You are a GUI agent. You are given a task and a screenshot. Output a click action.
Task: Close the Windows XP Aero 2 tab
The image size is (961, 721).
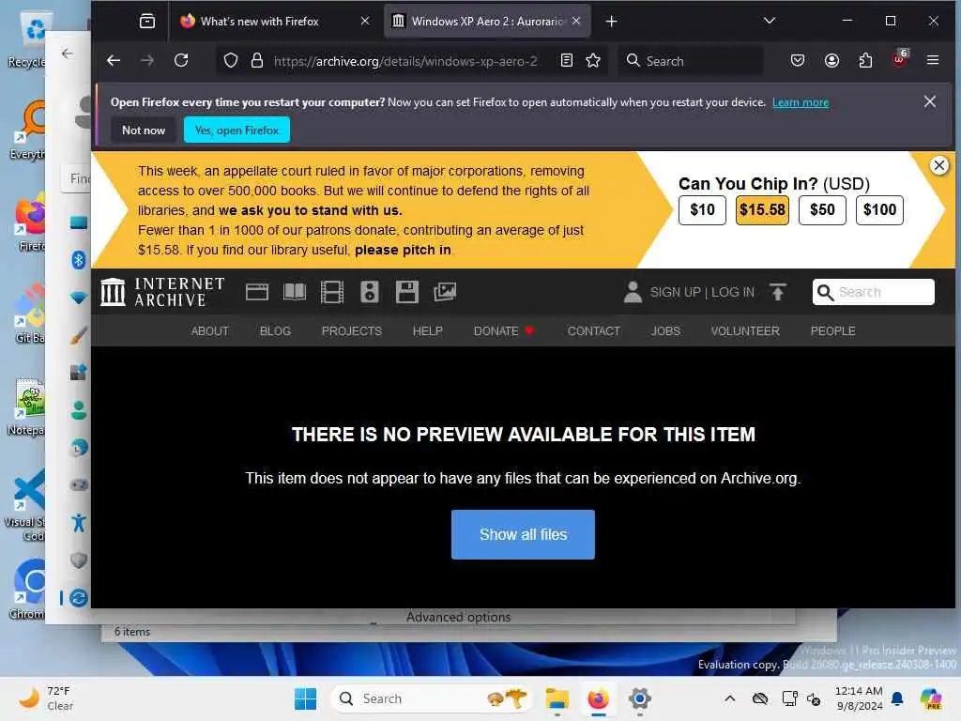pyautogui.click(x=576, y=21)
